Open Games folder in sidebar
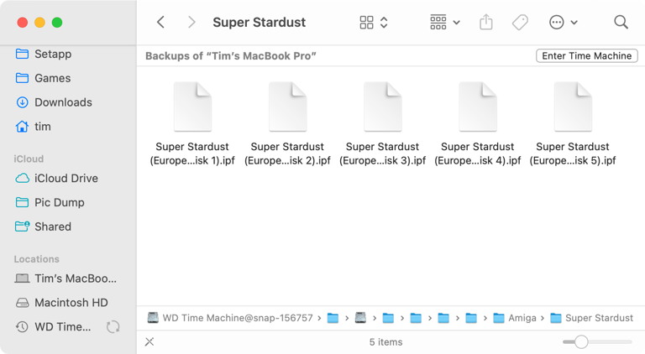The width and height of the screenshot is (645, 354). (x=43, y=78)
